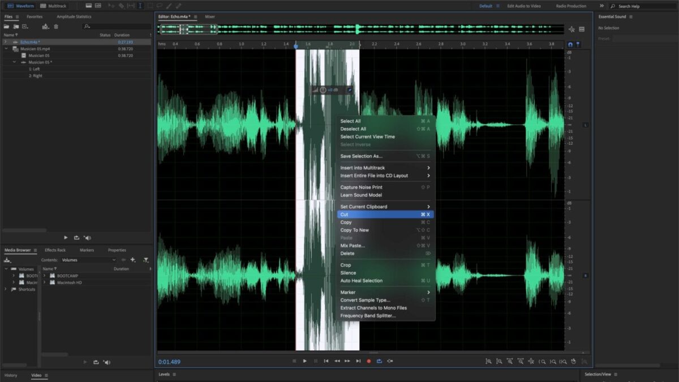Click the Search Help field
The image size is (679, 382).
coord(643,6)
